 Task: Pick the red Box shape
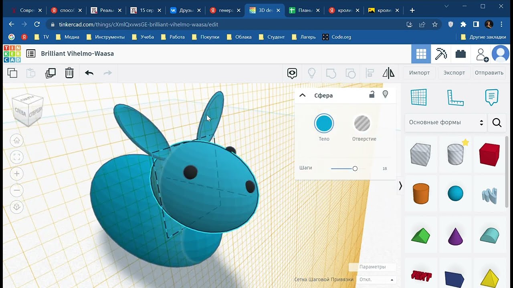pyautogui.click(x=489, y=154)
